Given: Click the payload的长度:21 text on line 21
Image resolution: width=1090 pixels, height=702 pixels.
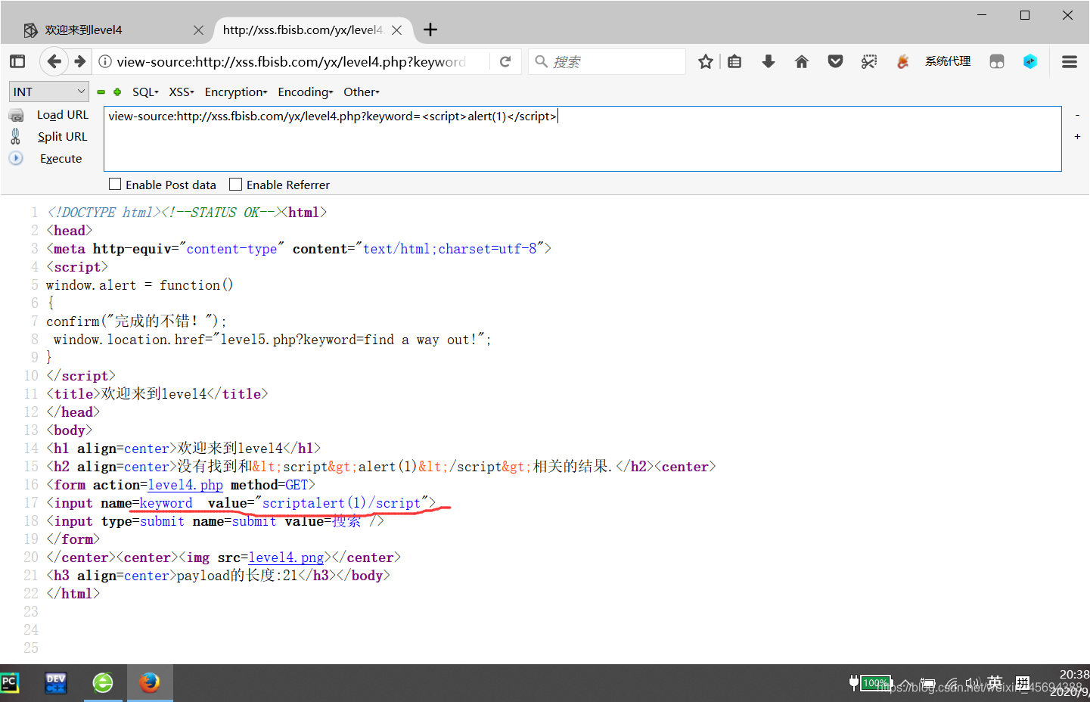Looking at the screenshot, I should (x=238, y=576).
